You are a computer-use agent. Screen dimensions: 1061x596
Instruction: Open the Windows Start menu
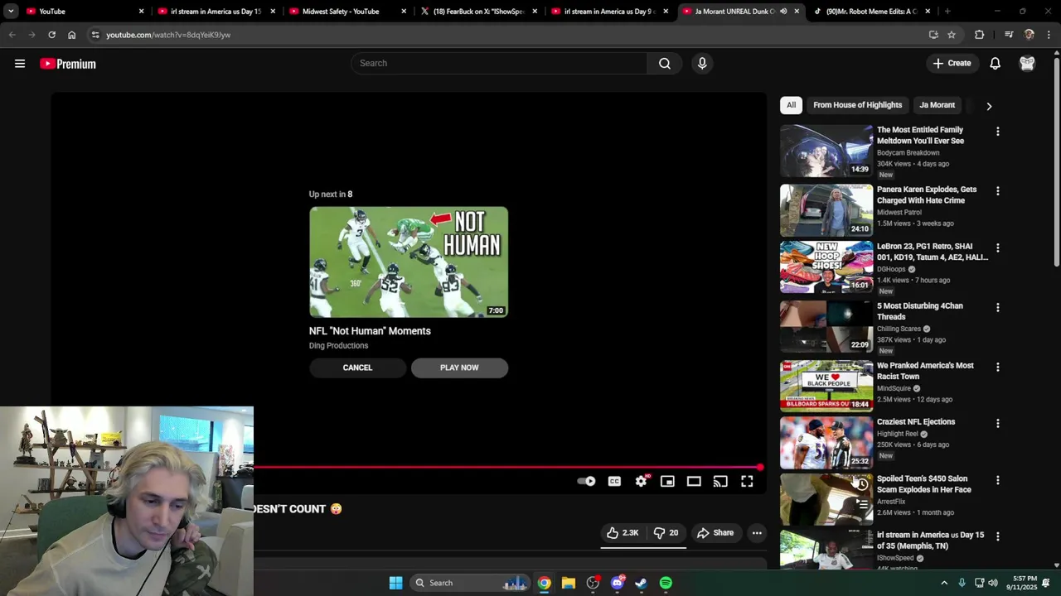coord(396,583)
